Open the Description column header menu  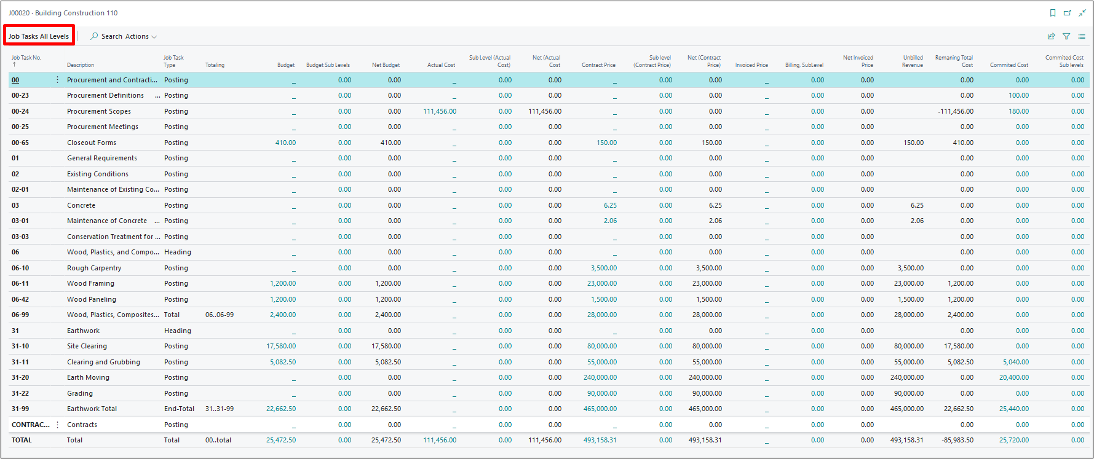pyautogui.click(x=81, y=65)
